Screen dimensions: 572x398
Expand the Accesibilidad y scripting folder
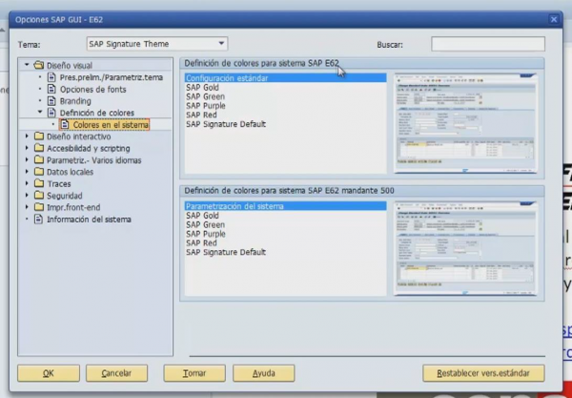coord(27,148)
